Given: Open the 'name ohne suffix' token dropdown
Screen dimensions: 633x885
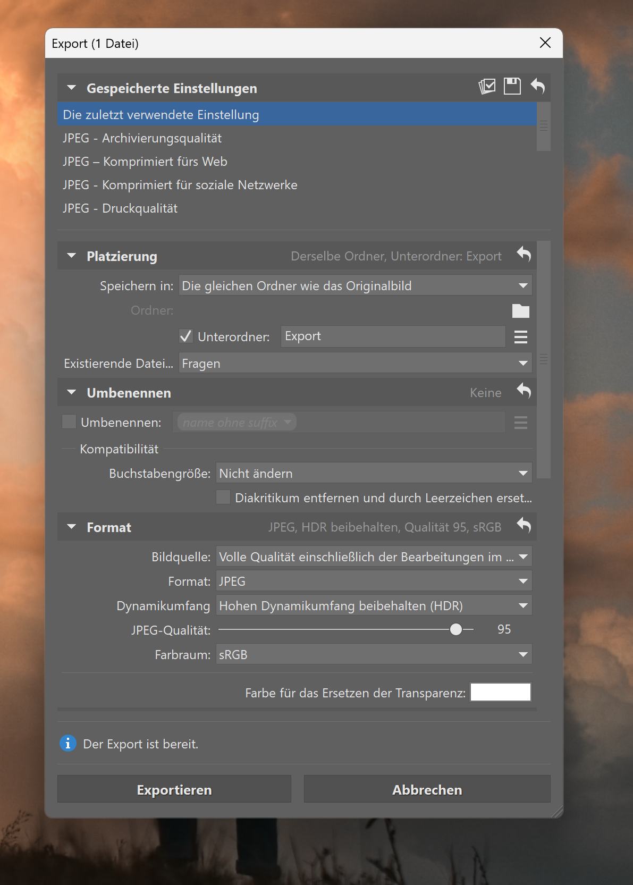Looking at the screenshot, I should tap(237, 422).
